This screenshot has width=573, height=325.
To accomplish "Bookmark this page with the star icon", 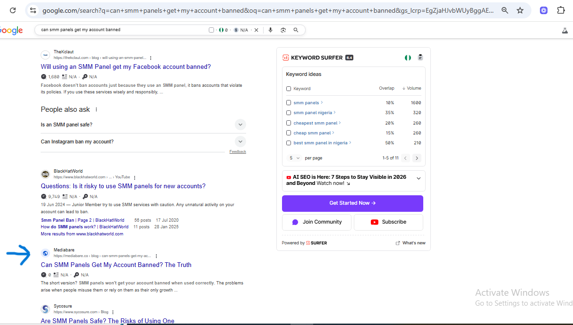I will (x=520, y=10).
